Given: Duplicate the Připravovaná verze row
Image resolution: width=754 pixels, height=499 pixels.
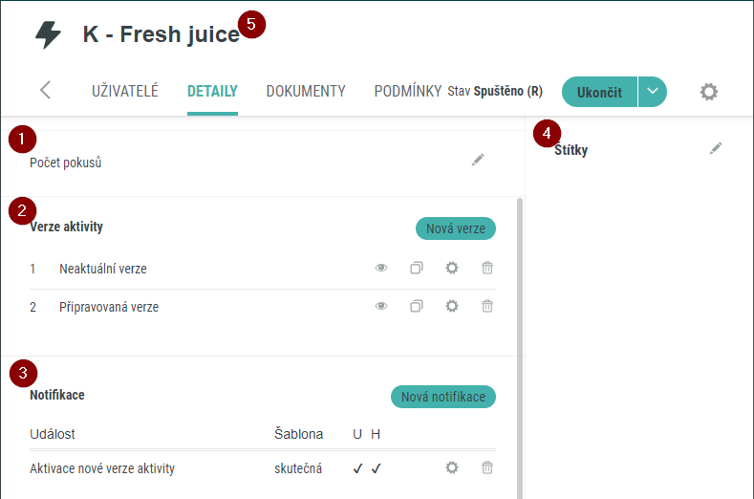Looking at the screenshot, I should pos(417,306).
